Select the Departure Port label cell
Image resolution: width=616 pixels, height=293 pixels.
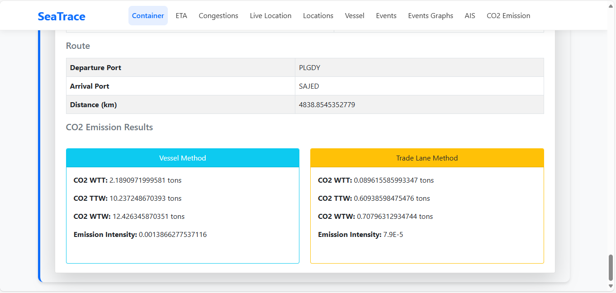click(180, 67)
